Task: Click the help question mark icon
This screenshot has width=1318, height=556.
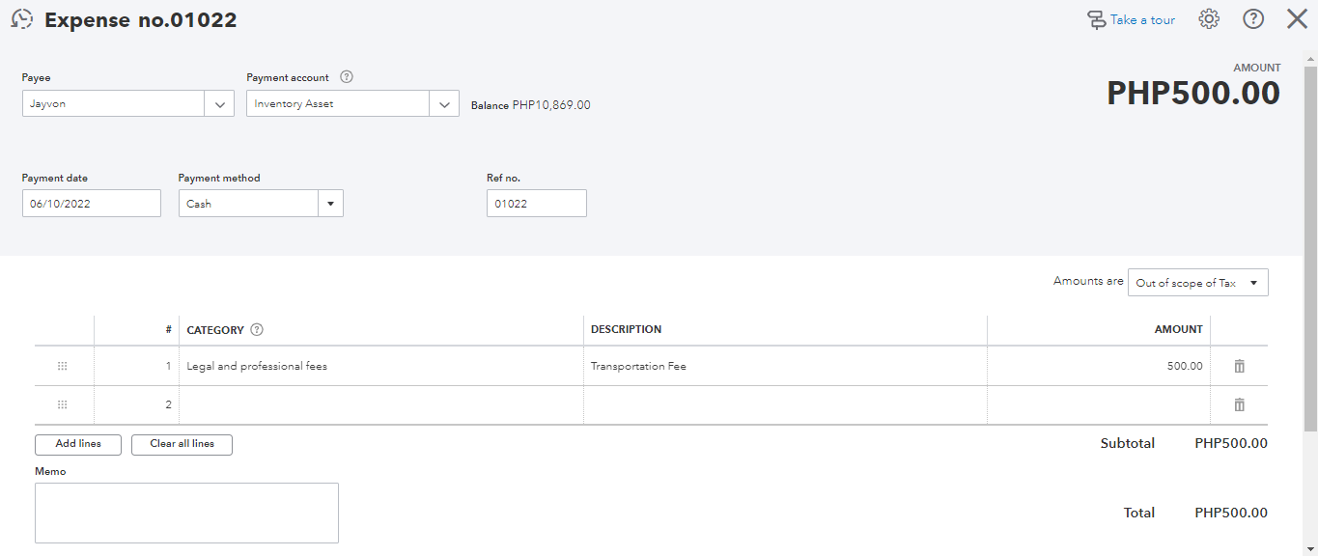Action: tap(1253, 19)
